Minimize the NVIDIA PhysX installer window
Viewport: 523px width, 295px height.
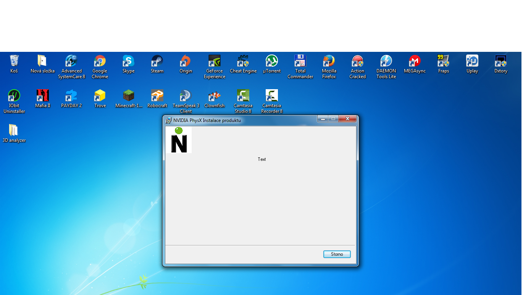point(323,119)
